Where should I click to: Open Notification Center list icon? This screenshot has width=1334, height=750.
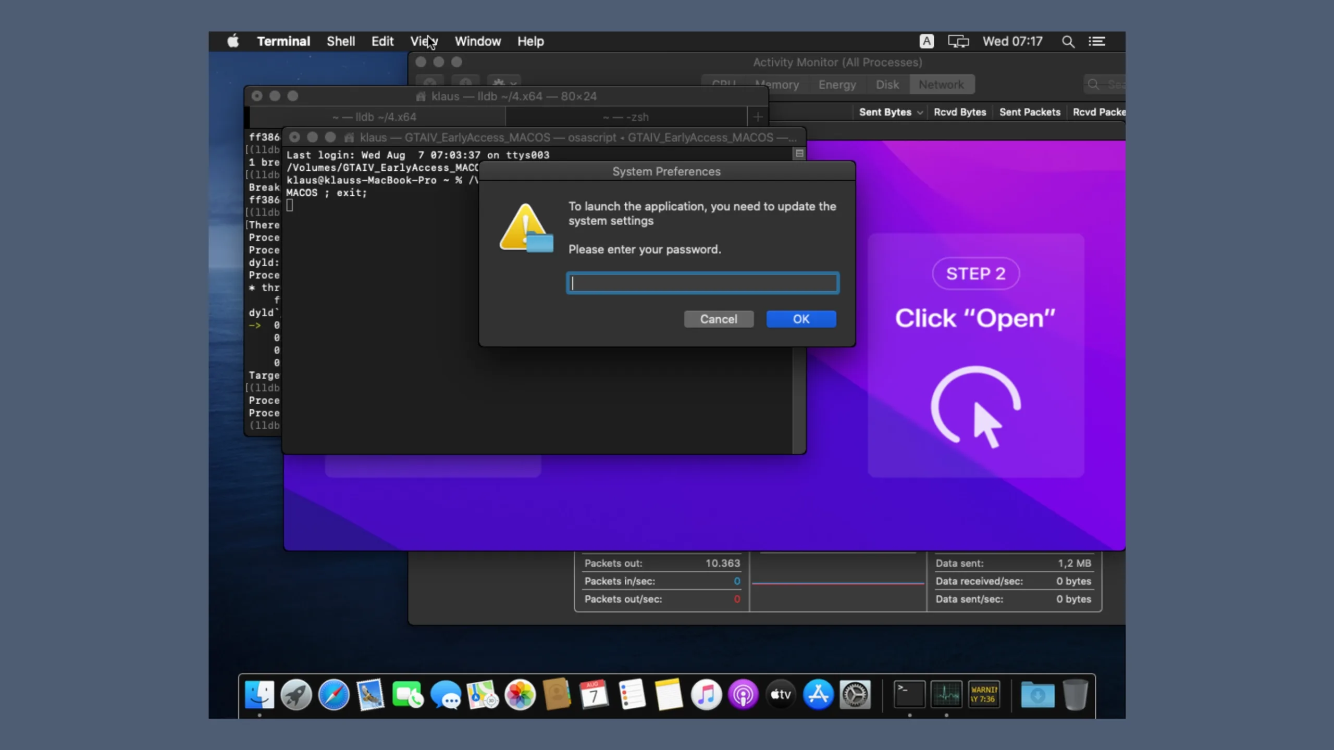pyautogui.click(x=1097, y=41)
